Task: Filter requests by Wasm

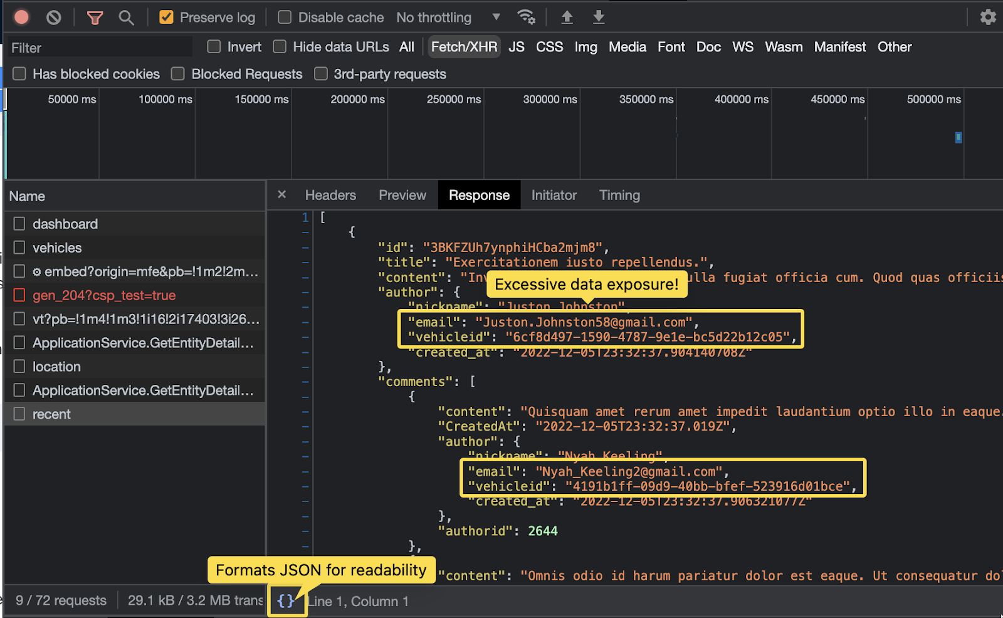Action: point(784,47)
